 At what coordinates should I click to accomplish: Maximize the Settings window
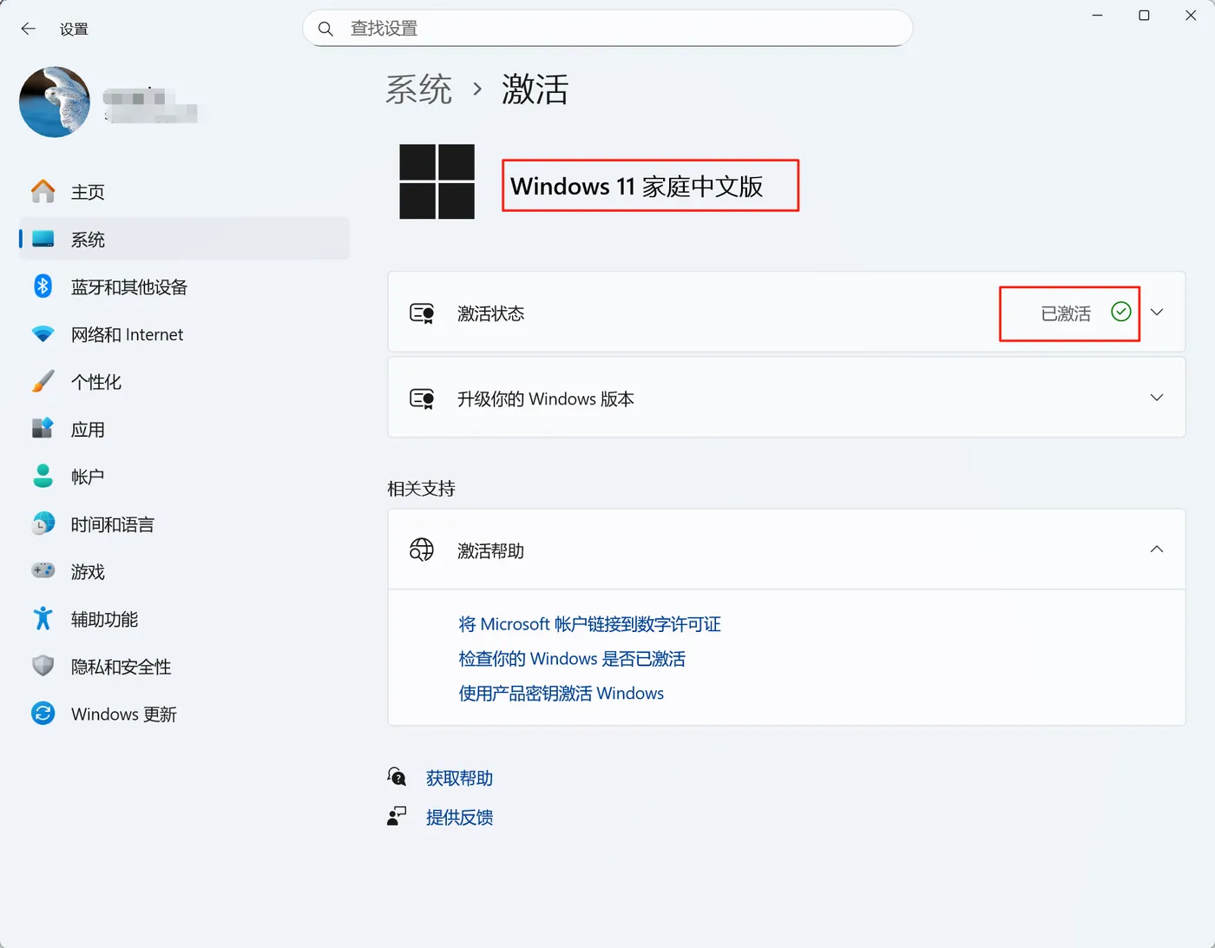pyautogui.click(x=1144, y=16)
